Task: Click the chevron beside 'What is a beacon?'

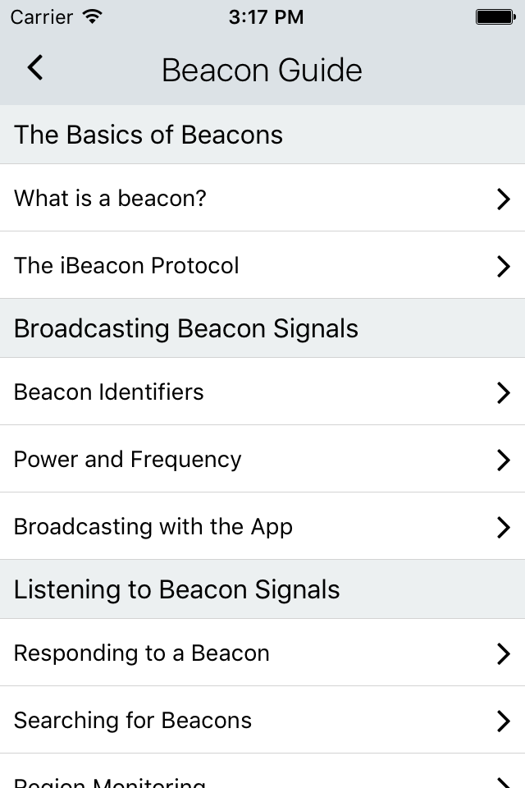Action: (504, 199)
